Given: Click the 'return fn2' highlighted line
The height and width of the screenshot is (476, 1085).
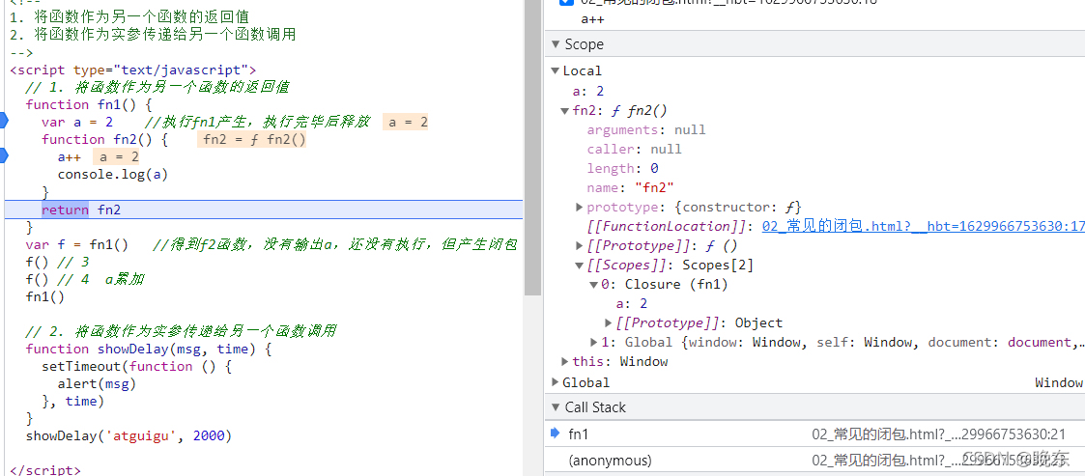Looking at the screenshot, I should pyautogui.click(x=263, y=210).
